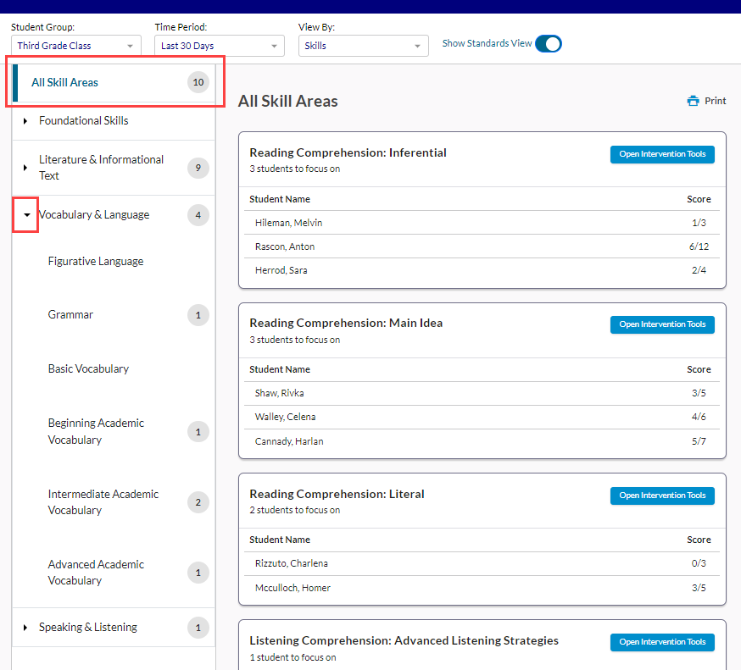741x670 pixels.
Task: Open the View By dropdown
Action: coord(363,46)
